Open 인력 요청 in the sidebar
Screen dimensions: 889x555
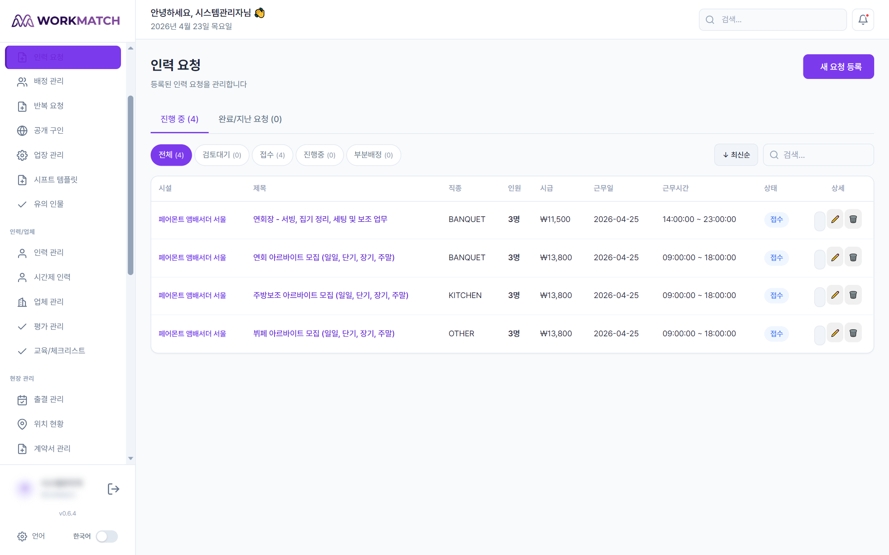[x=63, y=57]
